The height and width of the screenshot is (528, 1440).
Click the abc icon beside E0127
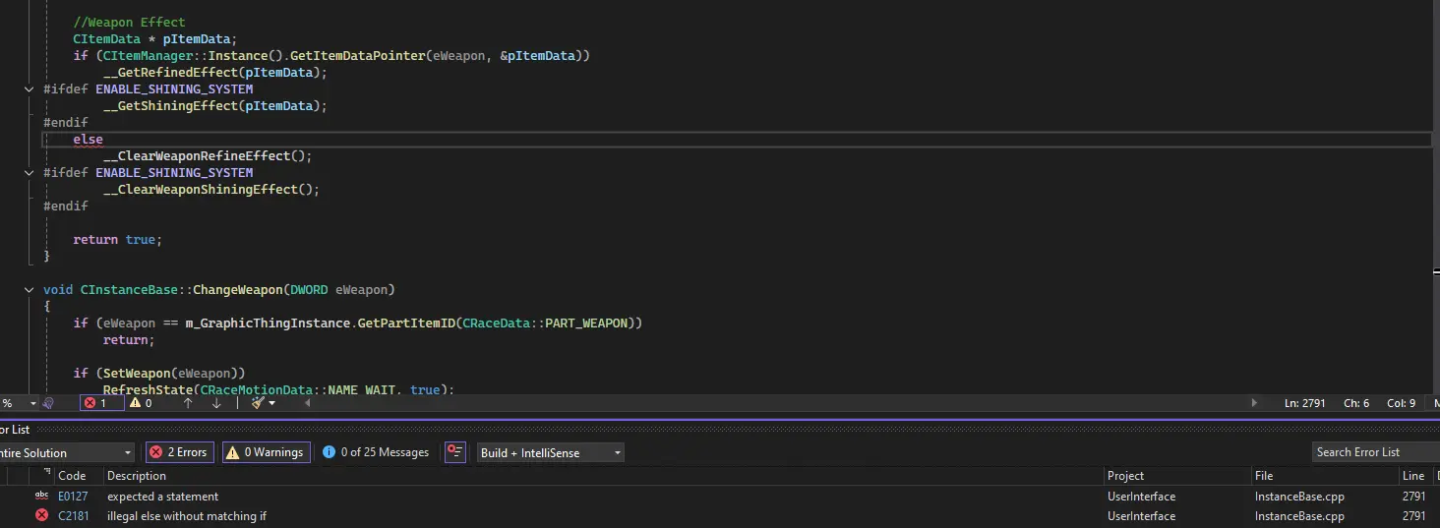click(x=41, y=496)
